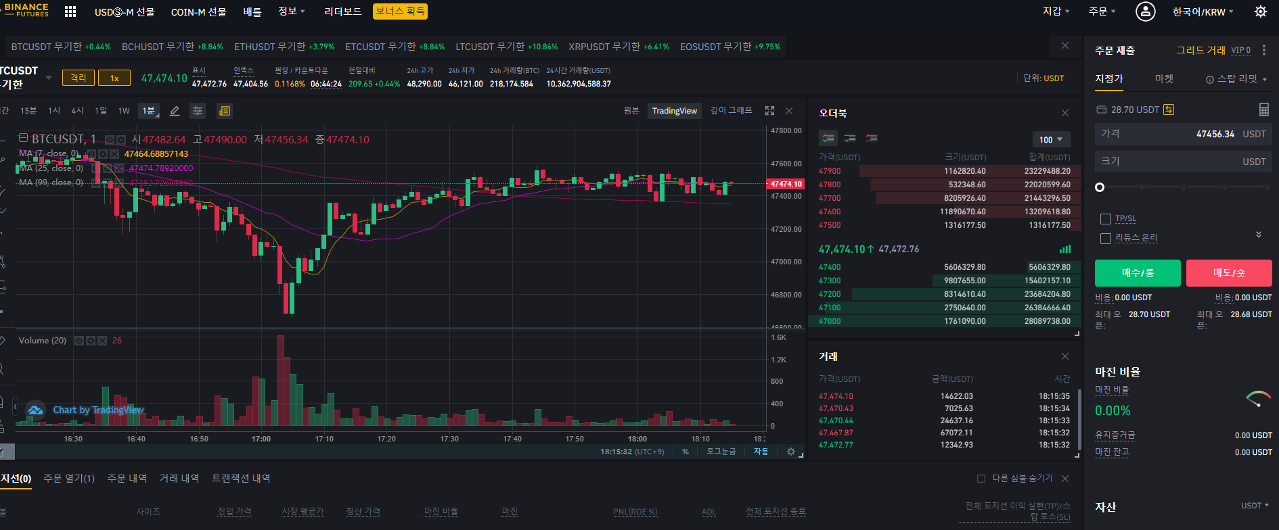Click the yellow 보너스 획득 button
The height and width of the screenshot is (530, 1279).
tap(400, 11)
